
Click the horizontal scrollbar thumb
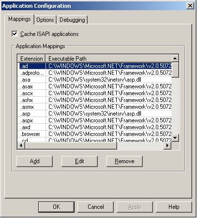pos(71,146)
